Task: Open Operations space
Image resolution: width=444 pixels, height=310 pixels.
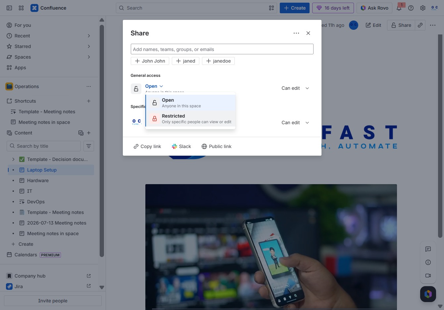Action: [x=26, y=86]
